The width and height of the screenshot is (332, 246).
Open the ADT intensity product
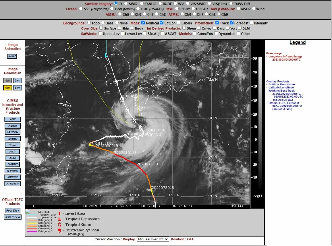tap(12, 119)
